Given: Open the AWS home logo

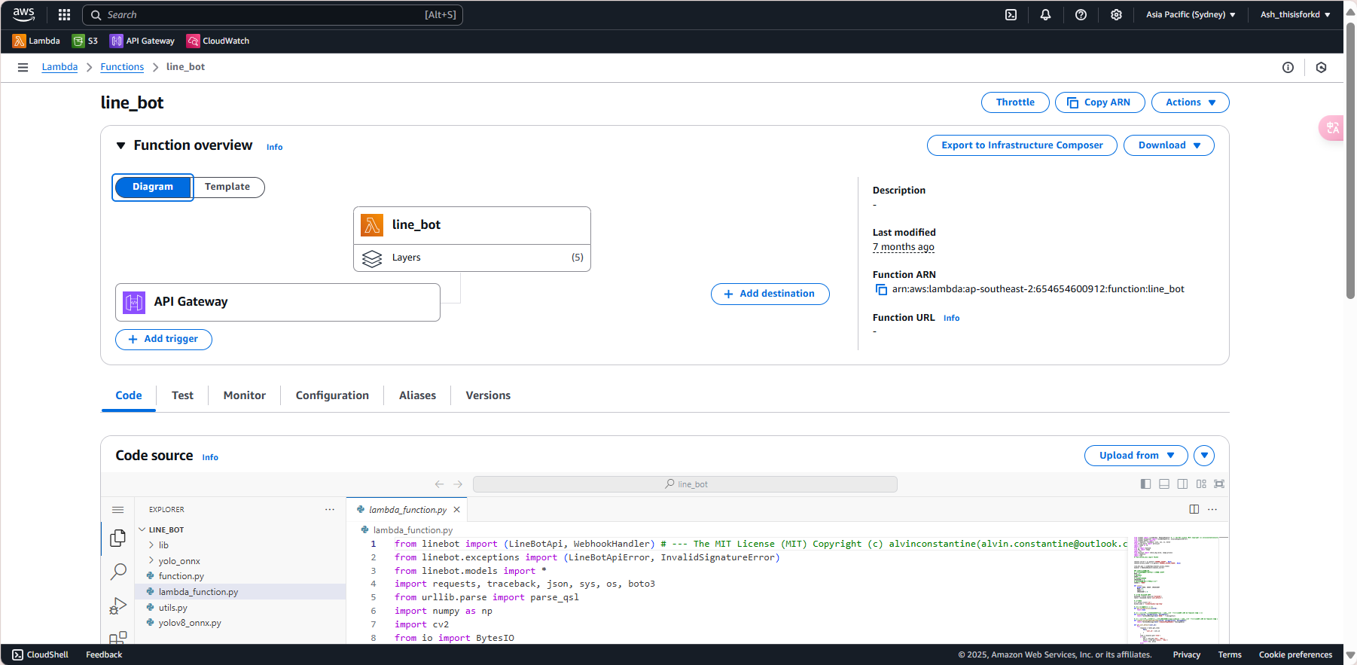Looking at the screenshot, I should coord(23,14).
